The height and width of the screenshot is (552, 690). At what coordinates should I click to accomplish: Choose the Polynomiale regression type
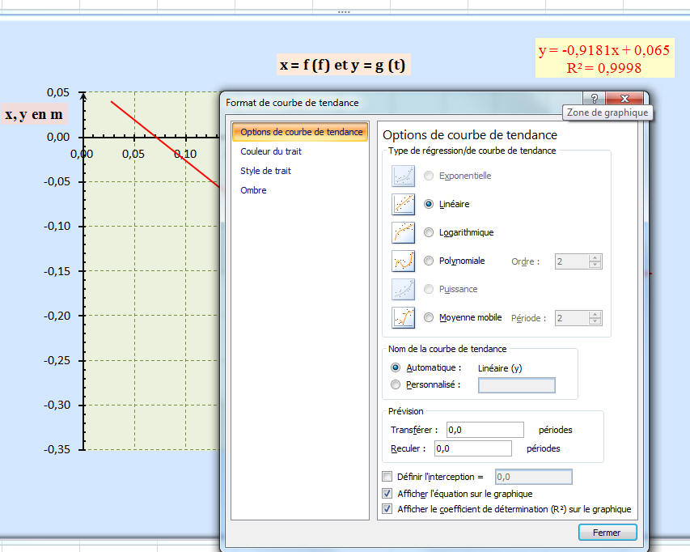click(429, 261)
